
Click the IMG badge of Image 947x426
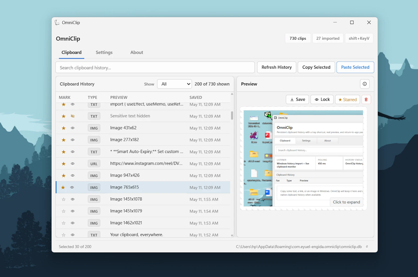pos(94,176)
